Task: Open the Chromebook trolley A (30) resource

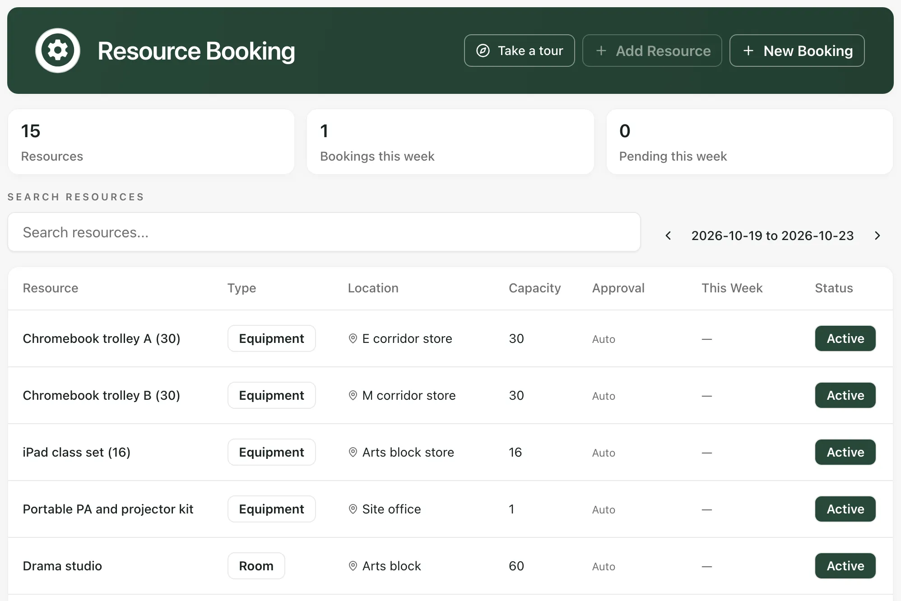Action: tap(102, 338)
